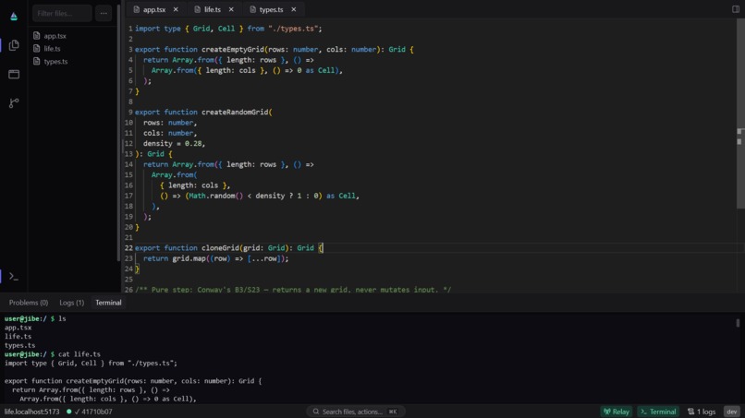Click createEmptyGrid function name in editor
The image size is (745, 418).
[x=233, y=49]
